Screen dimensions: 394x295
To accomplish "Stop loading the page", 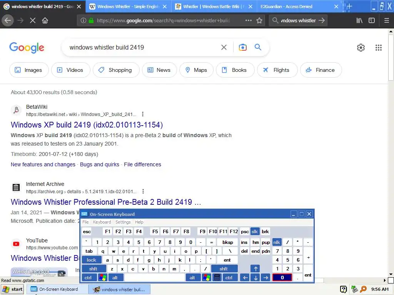I will 33,21.
